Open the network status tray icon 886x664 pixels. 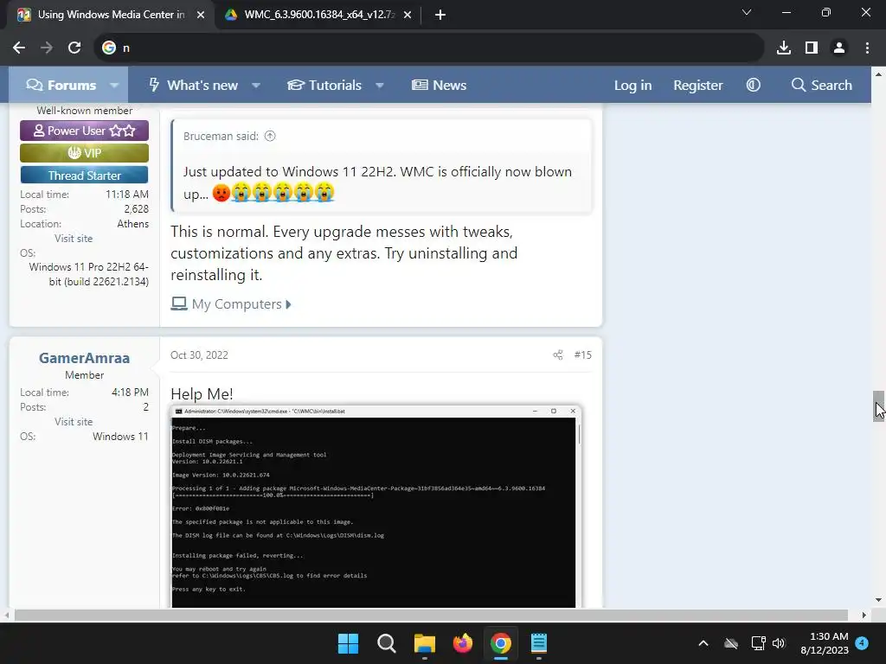coord(758,643)
